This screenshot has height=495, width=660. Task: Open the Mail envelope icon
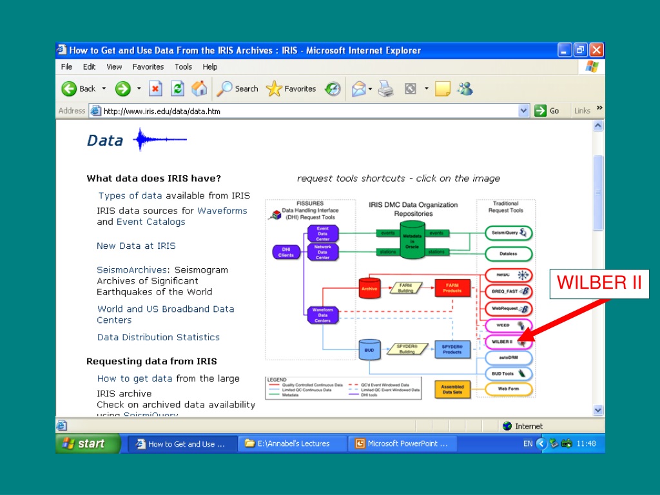click(358, 89)
